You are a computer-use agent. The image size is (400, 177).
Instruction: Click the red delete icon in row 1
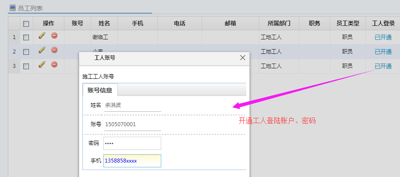coord(54,36)
